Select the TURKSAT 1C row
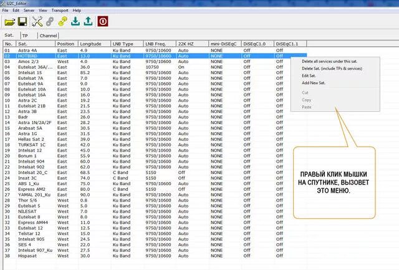 (x=155, y=145)
